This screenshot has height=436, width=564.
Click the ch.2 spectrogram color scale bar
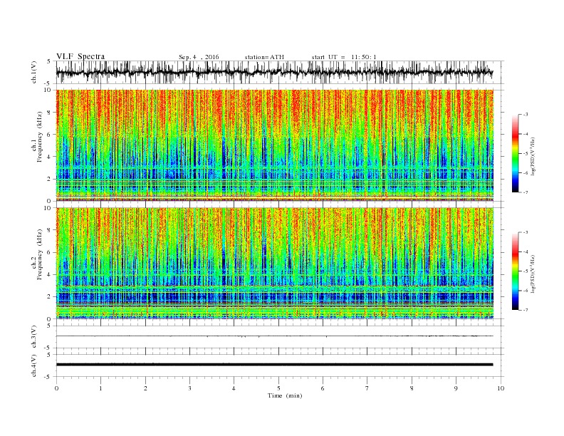[x=515, y=271]
